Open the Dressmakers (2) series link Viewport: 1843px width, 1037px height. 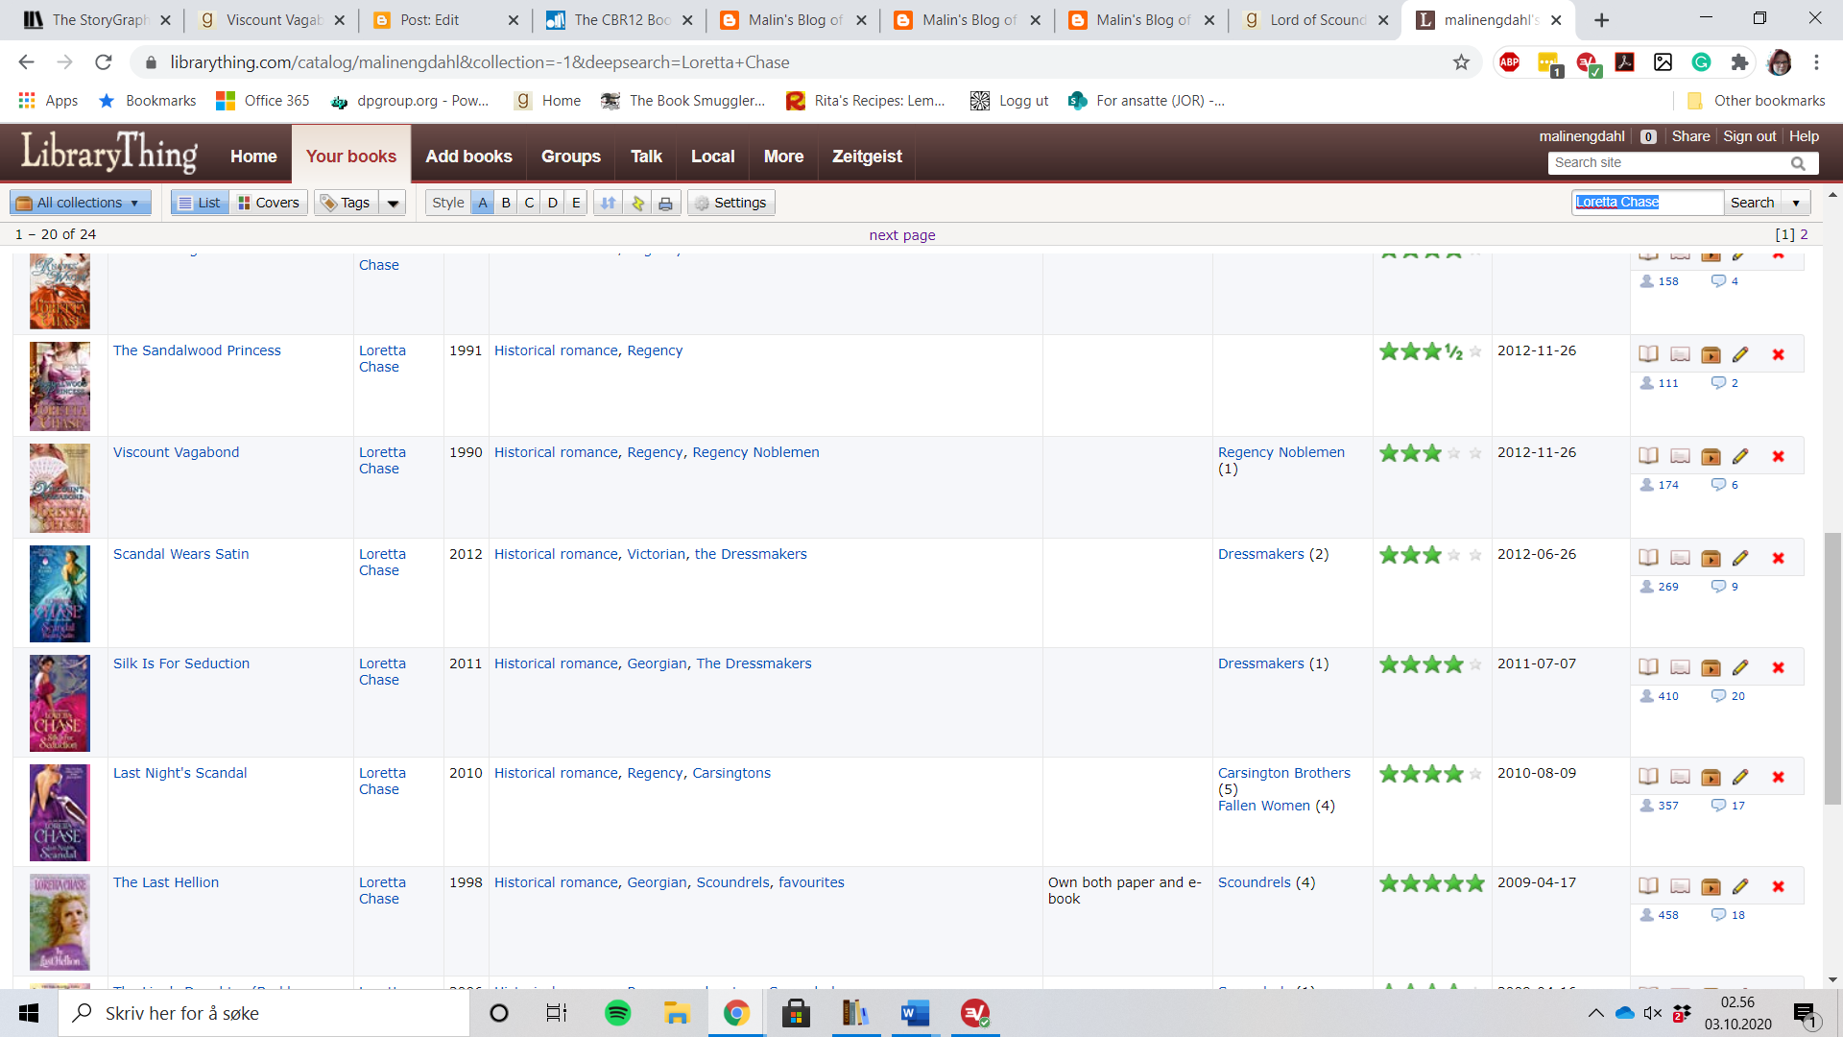click(1260, 554)
